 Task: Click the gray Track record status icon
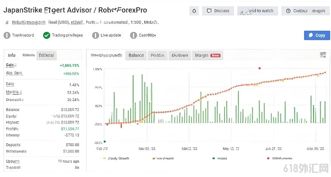click(7, 35)
